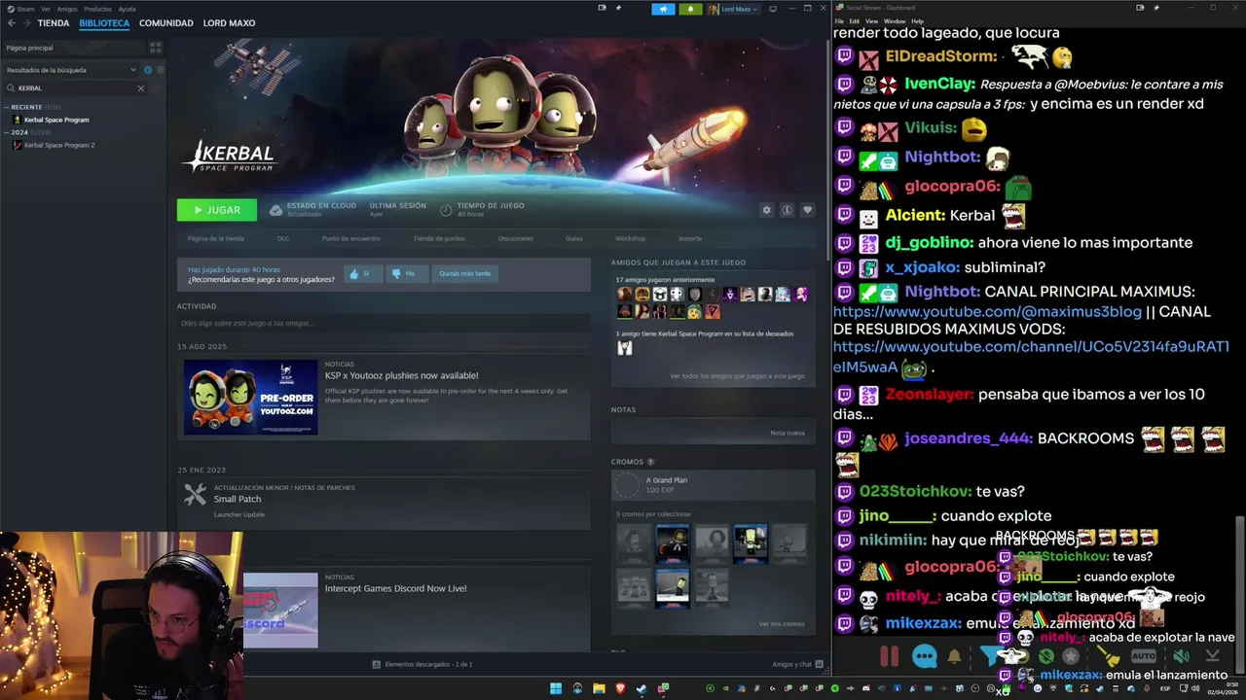Click Quizás más tarde button
Viewport: 1246px width, 700px height.
(464, 273)
